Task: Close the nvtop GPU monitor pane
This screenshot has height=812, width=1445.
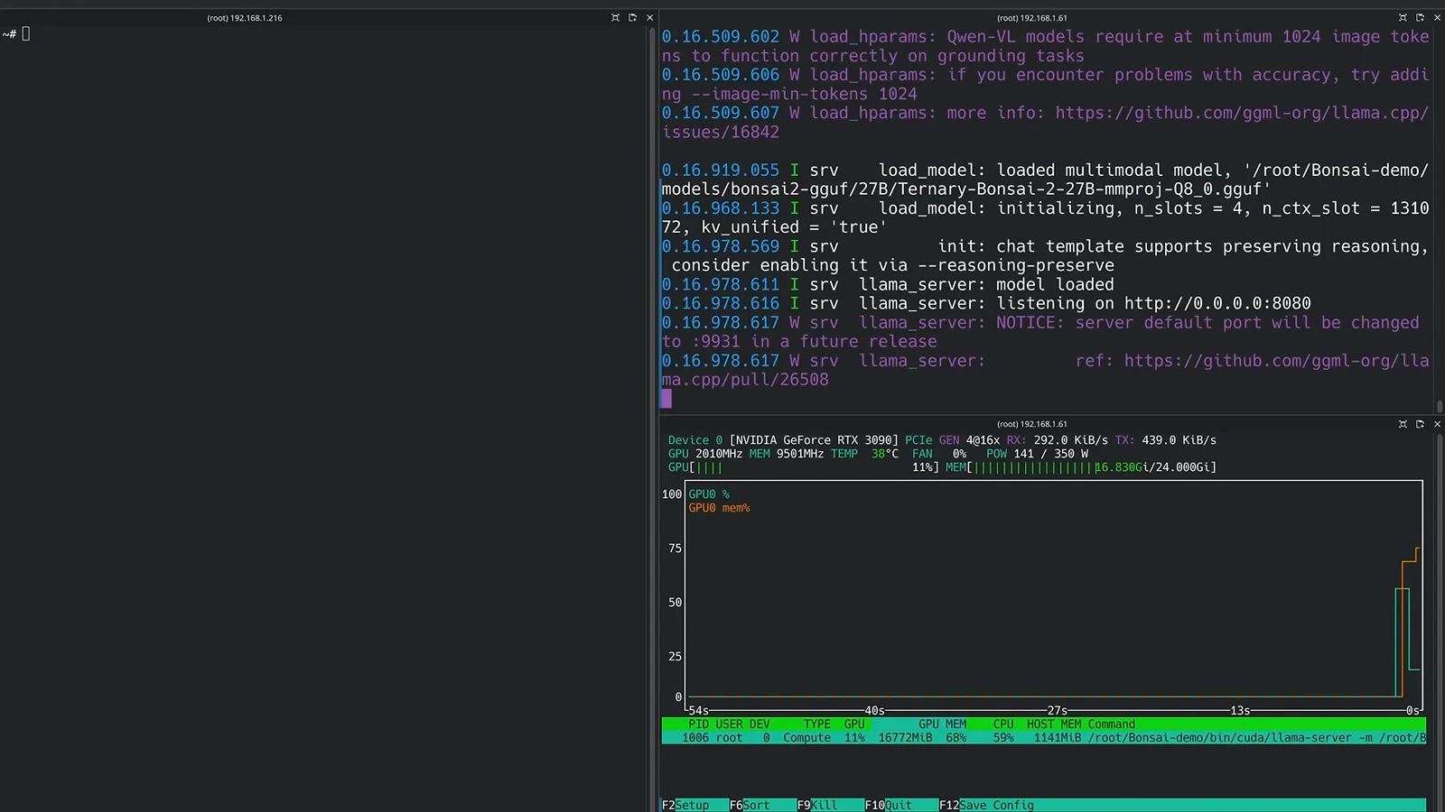Action: [x=1437, y=424]
